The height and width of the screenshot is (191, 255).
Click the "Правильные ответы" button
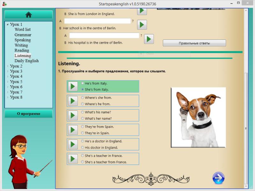[194, 43]
